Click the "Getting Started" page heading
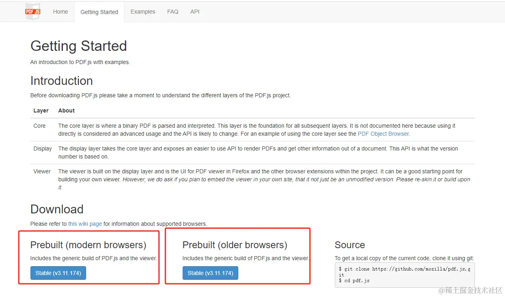 [x=78, y=46]
